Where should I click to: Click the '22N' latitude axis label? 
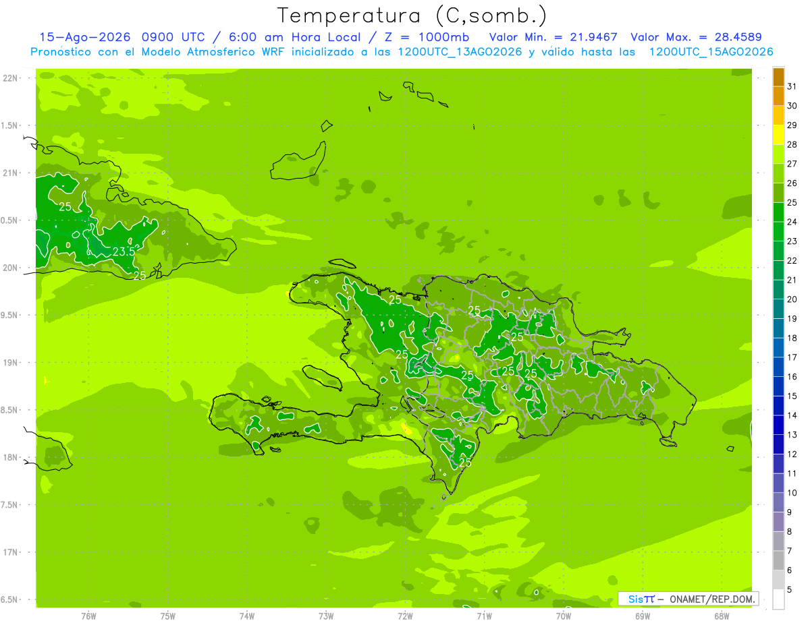(11, 78)
